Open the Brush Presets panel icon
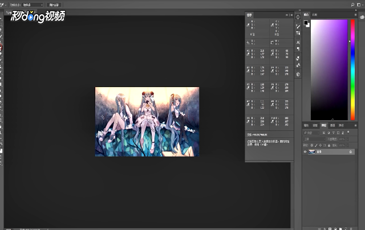This screenshot has height=230, width=365. tap(298, 33)
